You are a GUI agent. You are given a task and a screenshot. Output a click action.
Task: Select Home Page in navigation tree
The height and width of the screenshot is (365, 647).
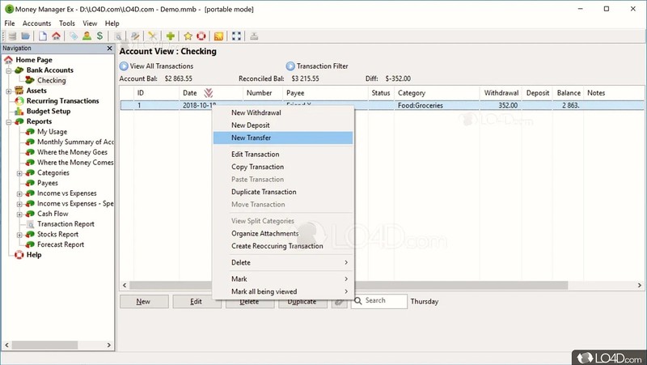pos(34,60)
